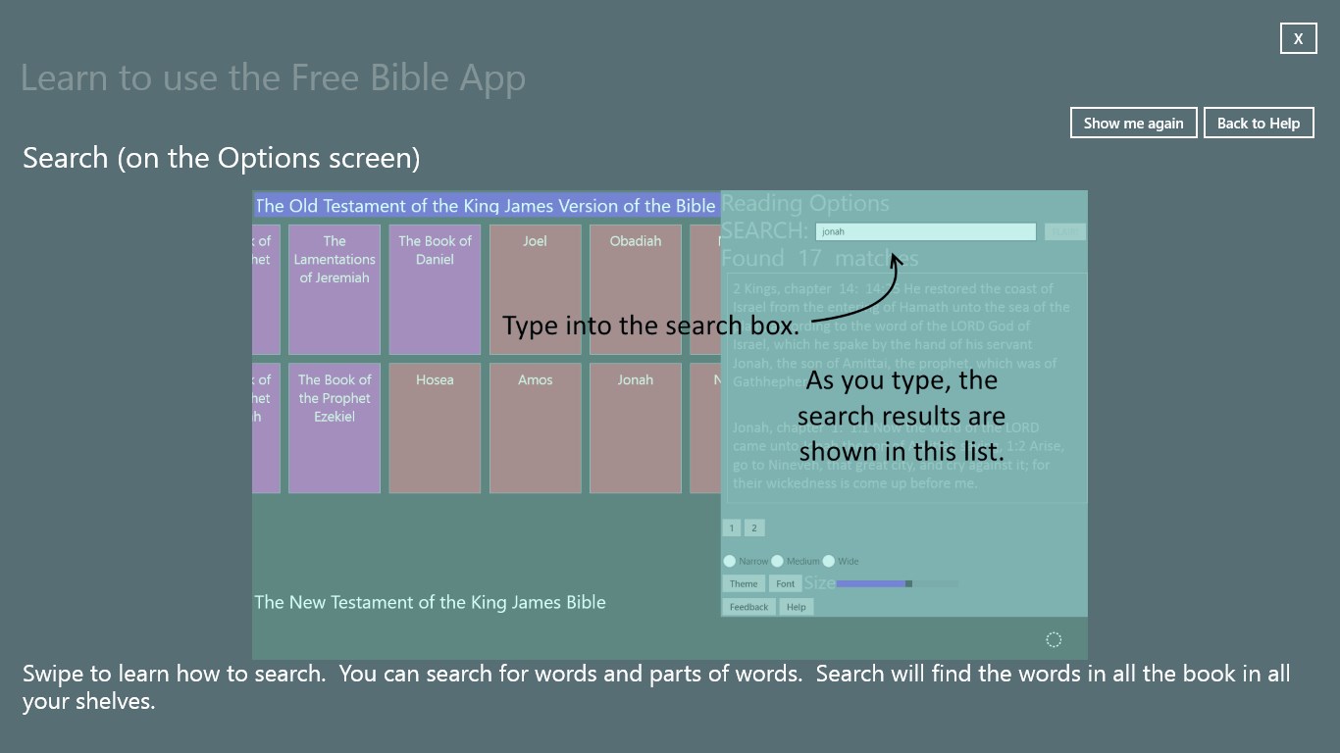The image size is (1340, 753).
Task: Open The Book of the Prophet Ezekiel tile
Action: pos(335,428)
